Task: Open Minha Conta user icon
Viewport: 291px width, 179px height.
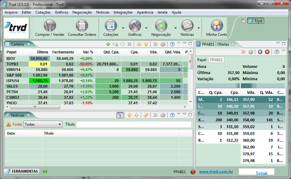Action: pos(217,26)
